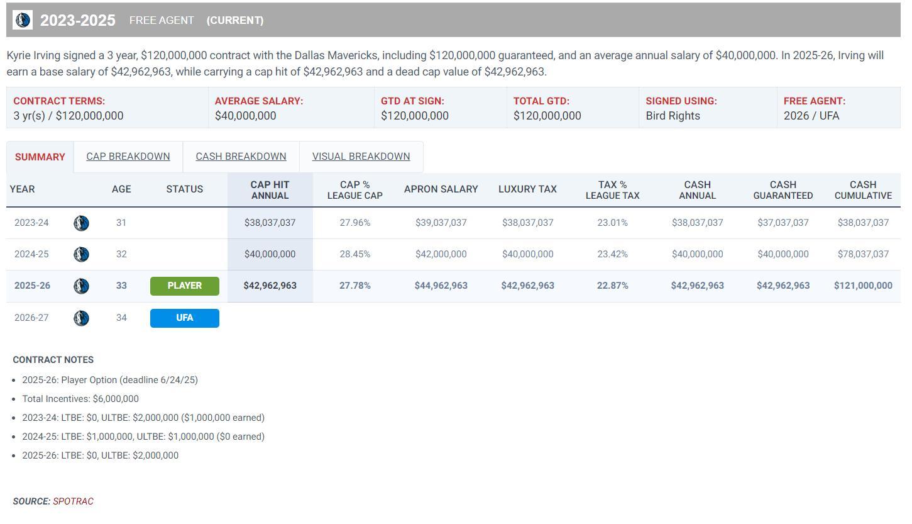Image resolution: width=912 pixels, height=524 pixels.
Task: Click the Mavericks team logo in the 2024-25 row
Action: click(81, 255)
